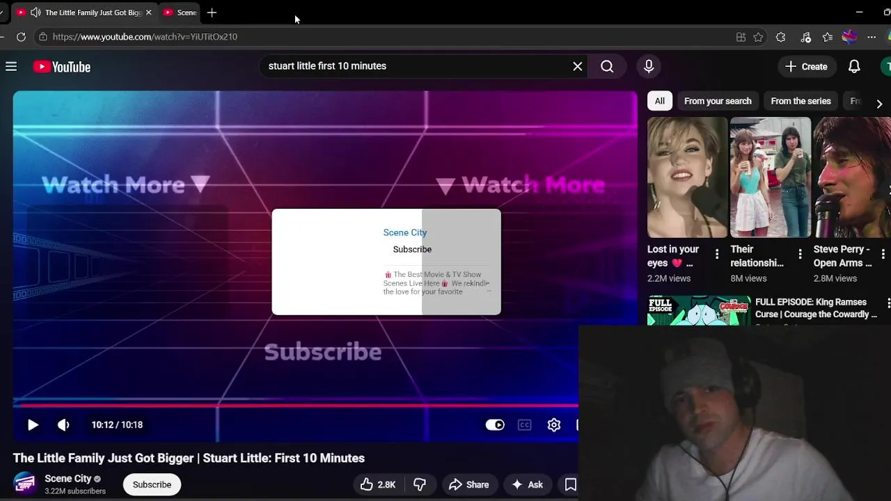Viewport: 891px width, 501px height.
Task: Click the 3.22M subscribers text
Action: click(75, 491)
